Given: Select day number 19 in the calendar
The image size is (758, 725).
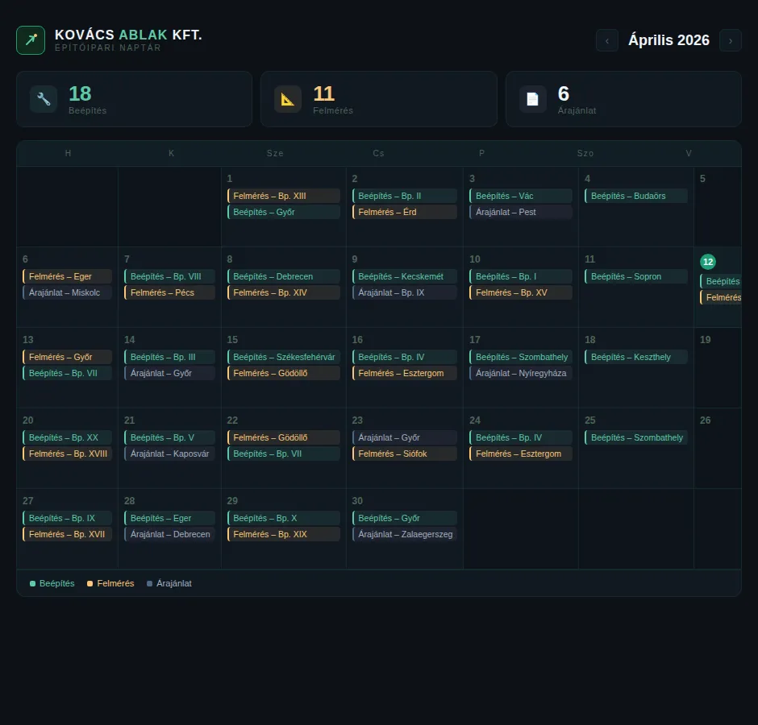Looking at the screenshot, I should tap(706, 340).
